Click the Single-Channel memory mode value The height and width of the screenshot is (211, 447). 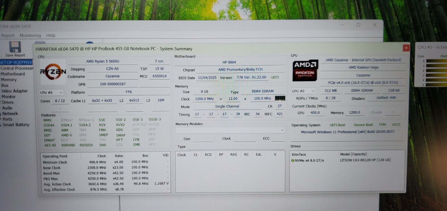tap(227, 106)
